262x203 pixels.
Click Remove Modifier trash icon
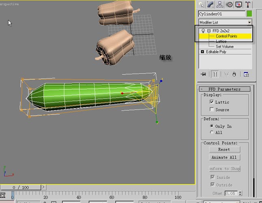[234, 74]
